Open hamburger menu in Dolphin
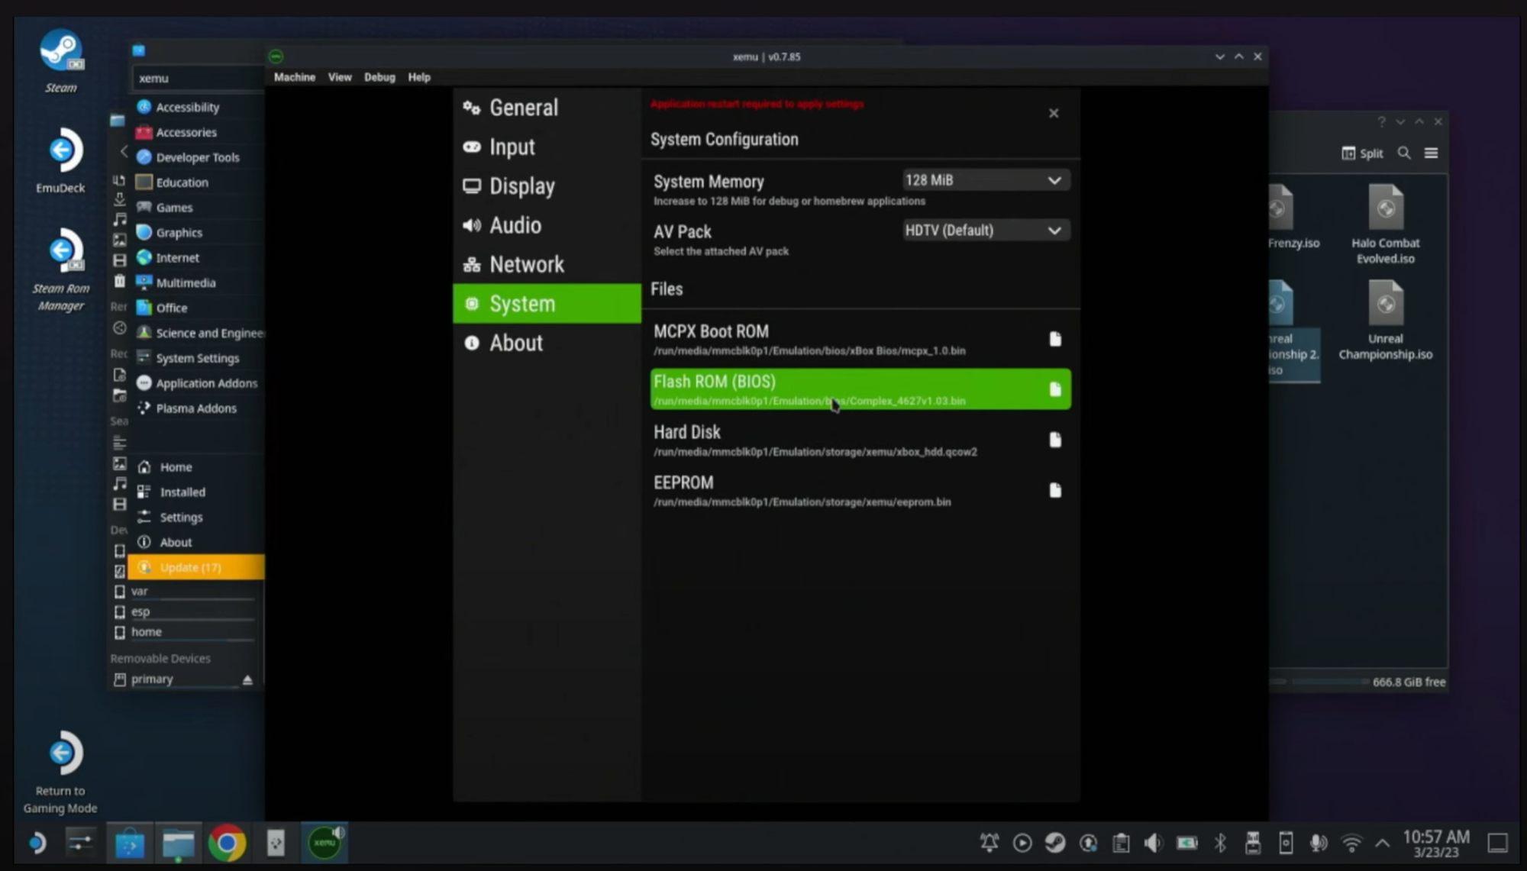Screen dimensions: 1527x871 [x=1432, y=153]
